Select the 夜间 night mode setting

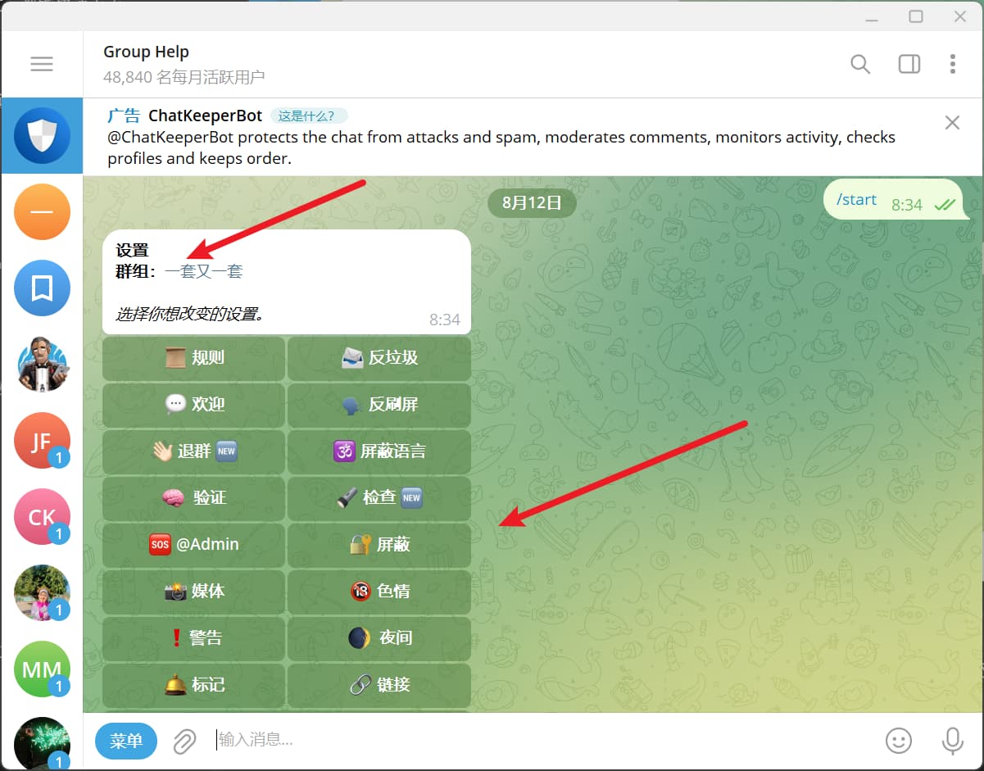[379, 638]
